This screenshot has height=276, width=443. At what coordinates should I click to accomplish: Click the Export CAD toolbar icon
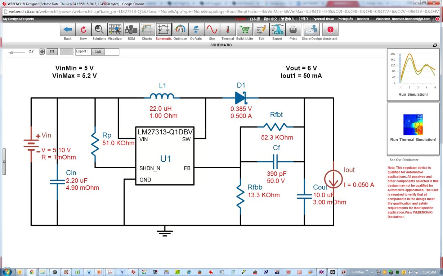tap(277, 29)
